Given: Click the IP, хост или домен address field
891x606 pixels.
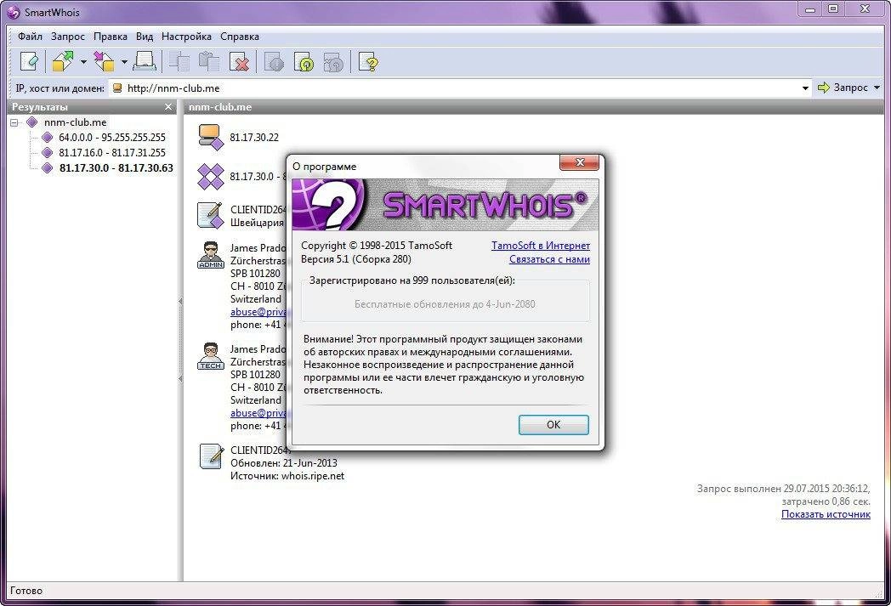Looking at the screenshot, I should coord(460,88).
